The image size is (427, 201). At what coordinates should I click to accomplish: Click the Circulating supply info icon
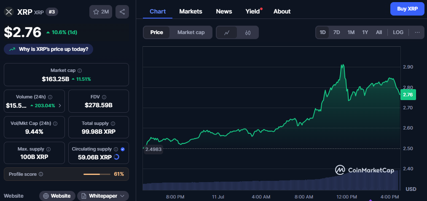pos(116,149)
